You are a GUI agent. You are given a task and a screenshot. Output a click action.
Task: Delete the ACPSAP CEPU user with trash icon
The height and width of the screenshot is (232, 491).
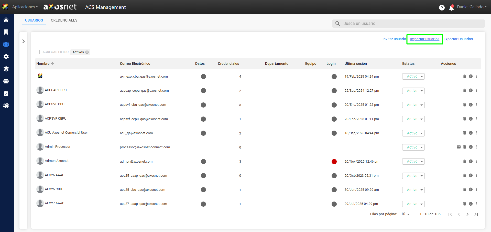[x=464, y=90]
